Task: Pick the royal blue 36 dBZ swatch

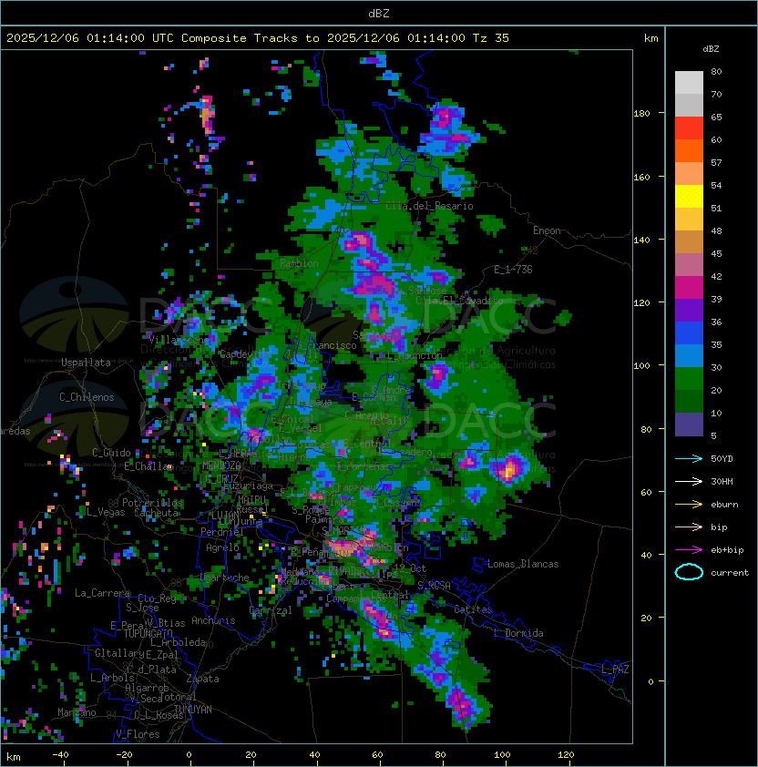Action: [x=689, y=333]
